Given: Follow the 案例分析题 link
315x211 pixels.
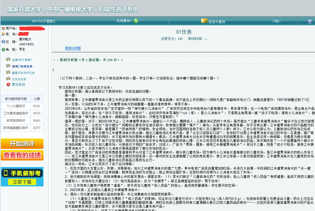Looking at the screenshot, I should point(73,48).
